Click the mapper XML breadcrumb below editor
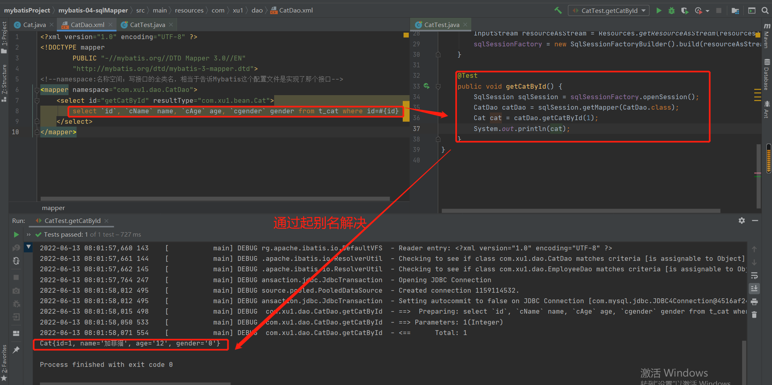 coord(53,208)
